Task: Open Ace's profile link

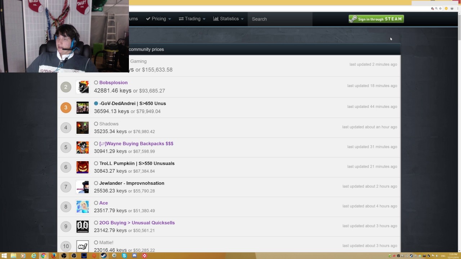Action: click(103, 203)
